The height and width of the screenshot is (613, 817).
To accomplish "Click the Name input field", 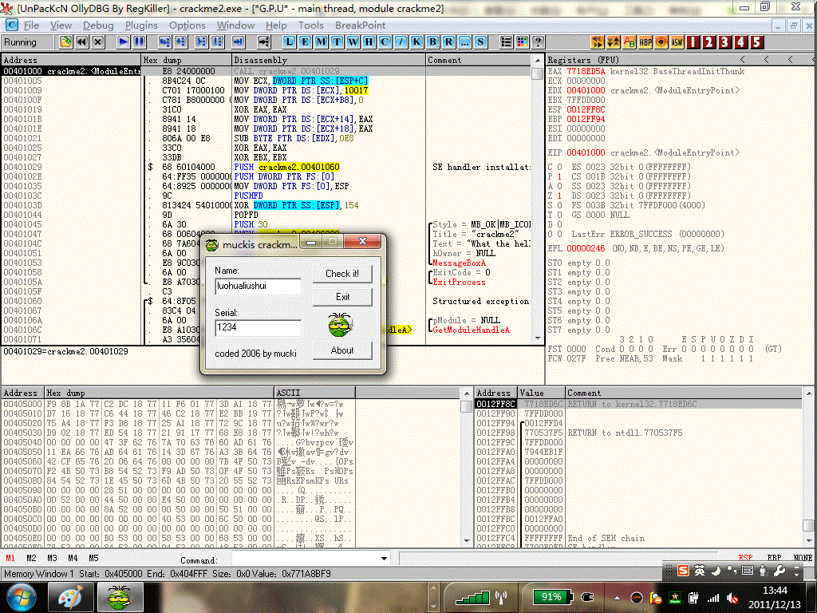I will [258, 287].
